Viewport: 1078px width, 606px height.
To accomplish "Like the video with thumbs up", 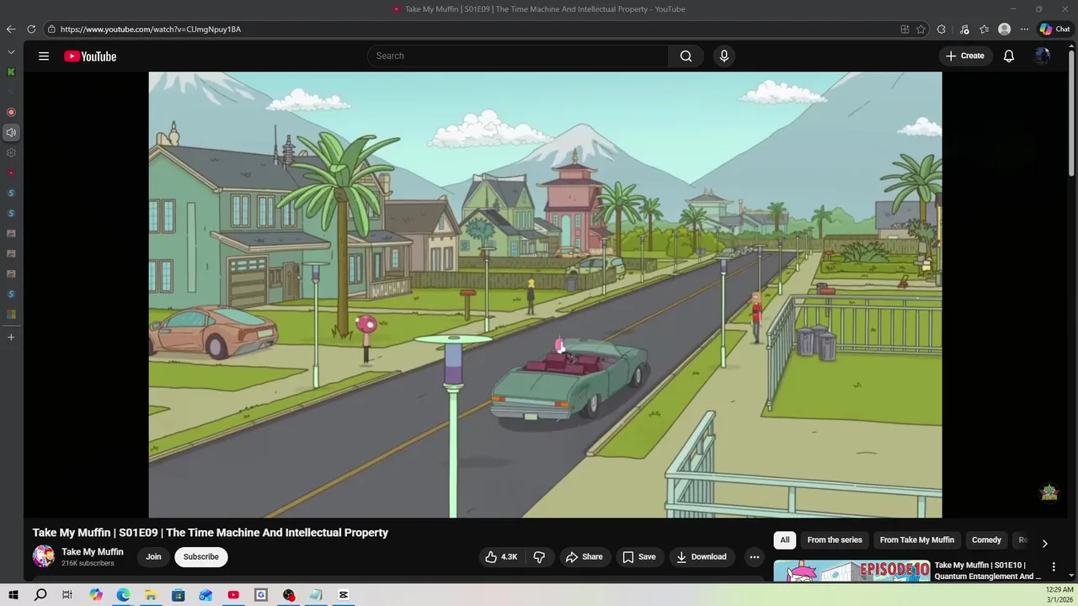I will pyautogui.click(x=501, y=556).
